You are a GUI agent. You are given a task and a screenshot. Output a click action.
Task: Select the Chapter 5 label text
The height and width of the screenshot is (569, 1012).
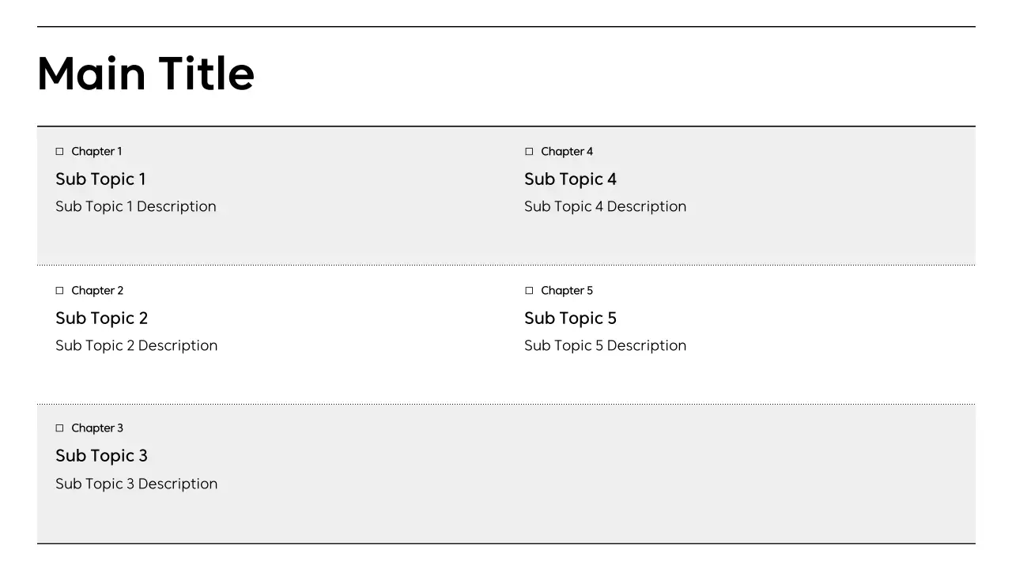[x=566, y=291]
